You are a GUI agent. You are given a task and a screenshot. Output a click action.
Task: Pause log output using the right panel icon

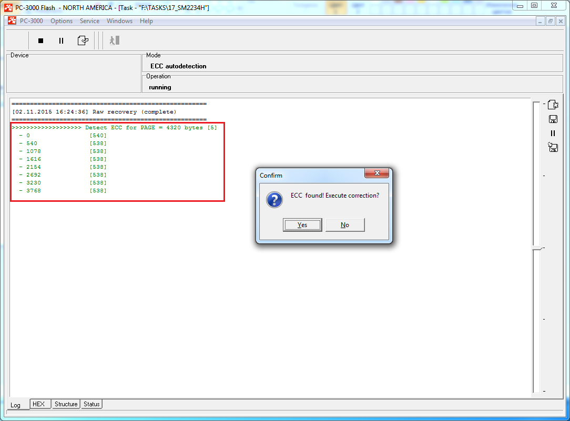(553, 134)
